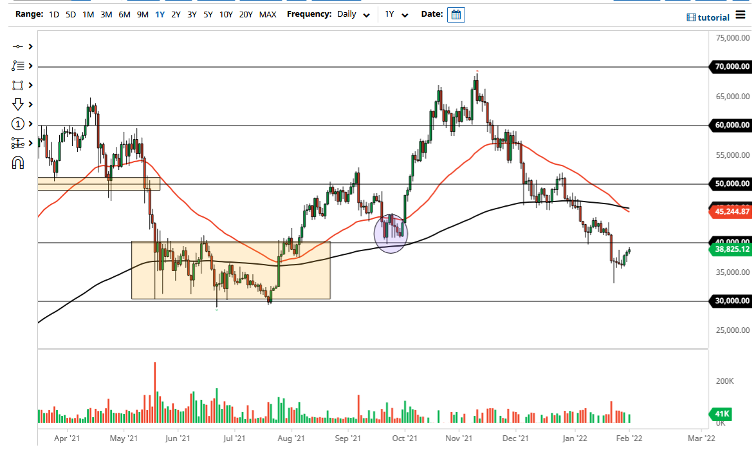Image resolution: width=756 pixels, height=452 pixels.
Task: Select the Fibonacci annotation tool
Action: [x=17, y=65]
